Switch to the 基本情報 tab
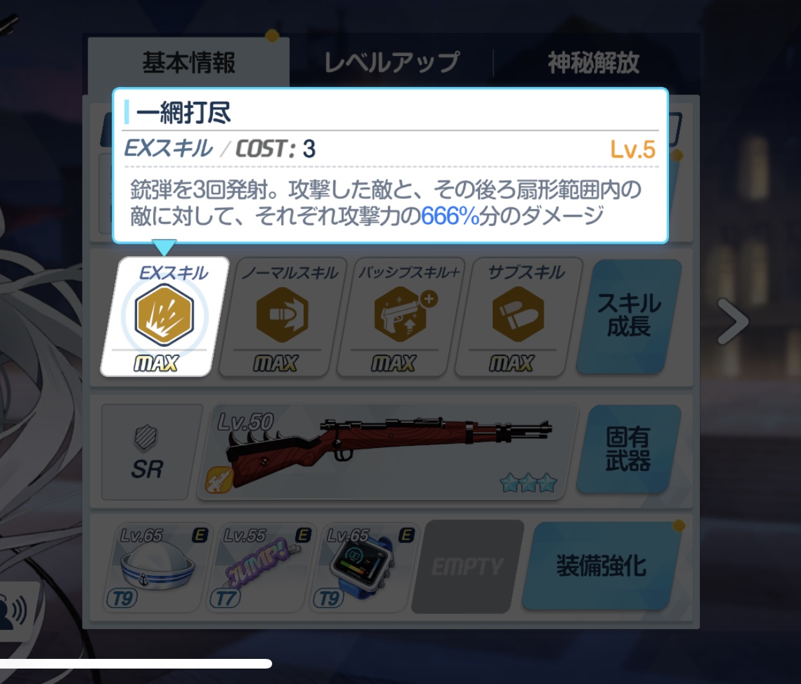Screen dimensions: 801x684 [189, 62]
